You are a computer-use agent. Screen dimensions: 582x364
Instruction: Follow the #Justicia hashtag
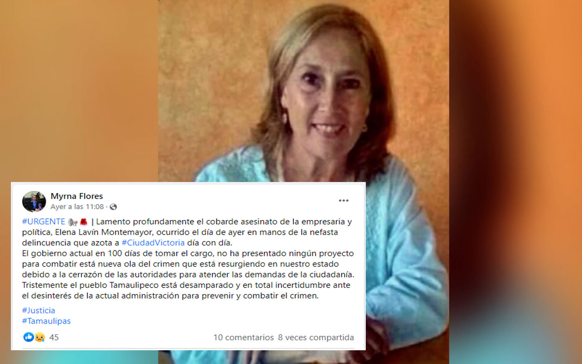(x=38, y=310)
